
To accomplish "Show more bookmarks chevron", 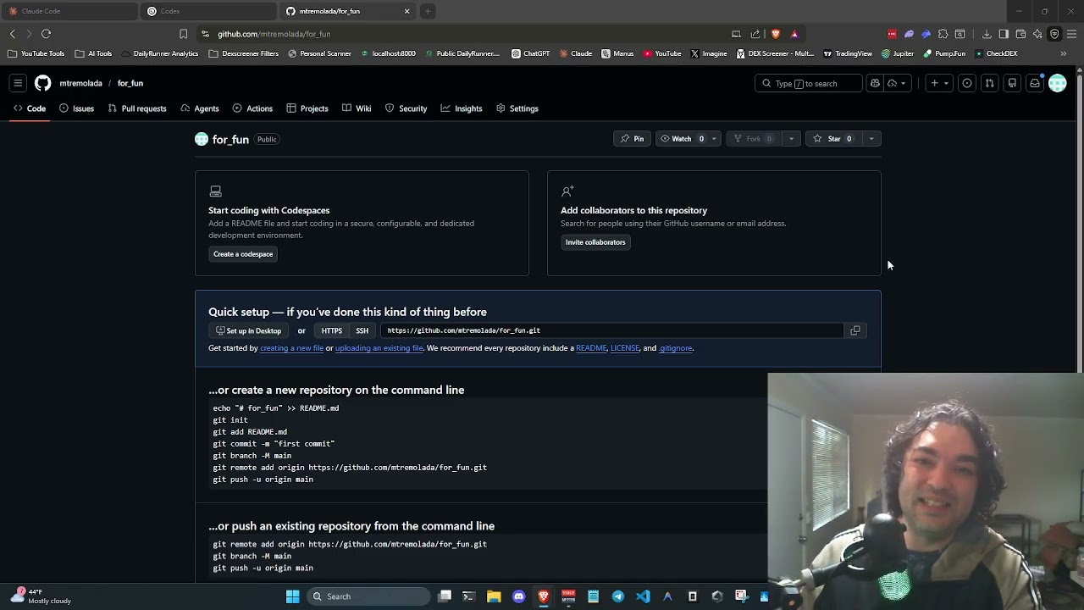I will pyautogui.click(x=1064, y=53).
